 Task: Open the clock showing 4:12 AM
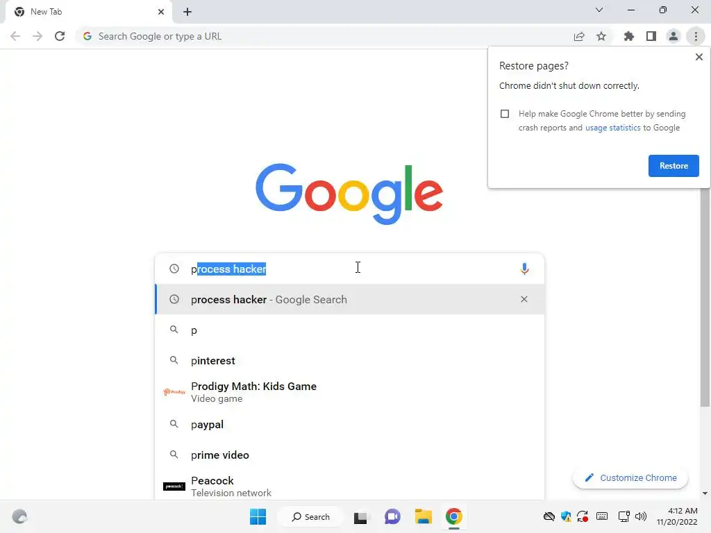tap(676, 516)
